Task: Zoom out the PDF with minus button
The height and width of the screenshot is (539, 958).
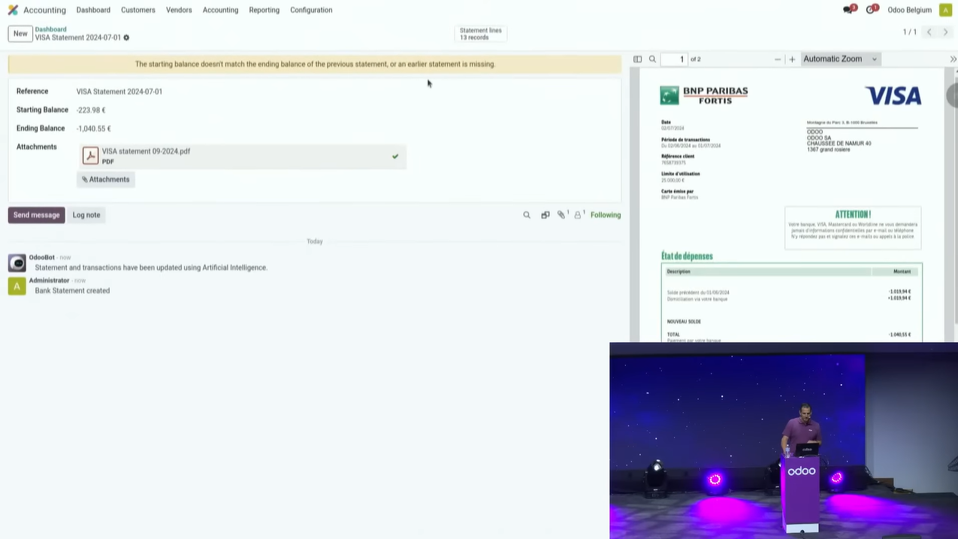Action: click(778, 59)
